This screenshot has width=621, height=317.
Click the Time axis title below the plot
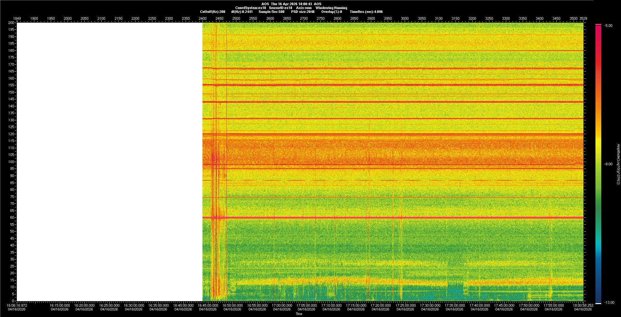[299, 314]
